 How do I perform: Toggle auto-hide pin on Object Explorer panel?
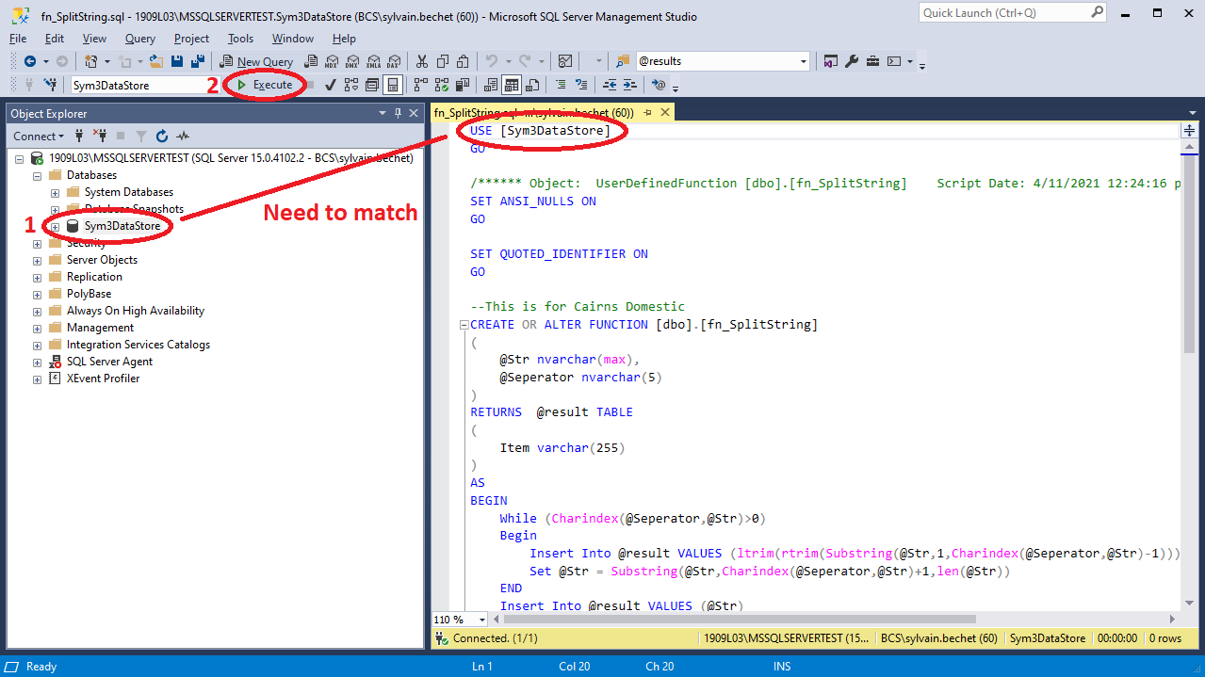pos(398,113)
